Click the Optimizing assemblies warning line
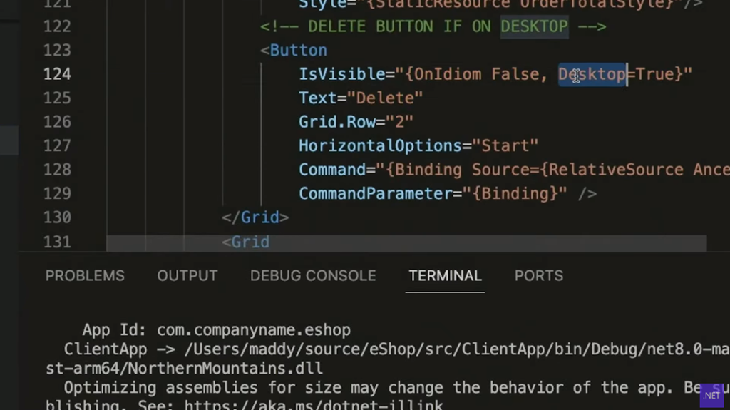The image size is (730, 410). pyautogui.click(x=396, y=387)
